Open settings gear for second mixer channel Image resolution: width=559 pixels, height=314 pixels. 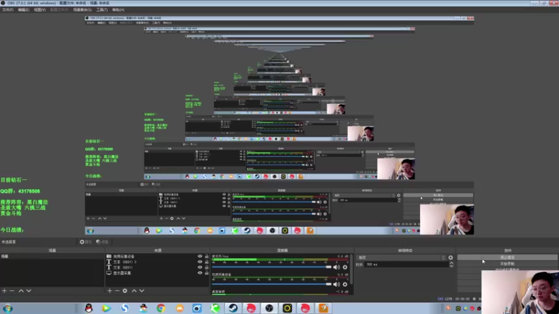tap(344, 284)
